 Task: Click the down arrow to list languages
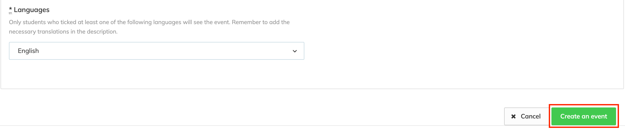click(x=295, y=51)
